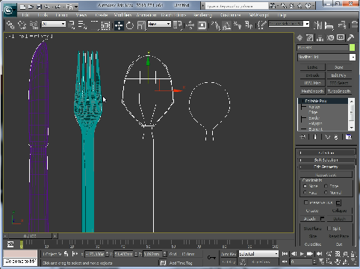Click the green object color swatch

(352, 47)
